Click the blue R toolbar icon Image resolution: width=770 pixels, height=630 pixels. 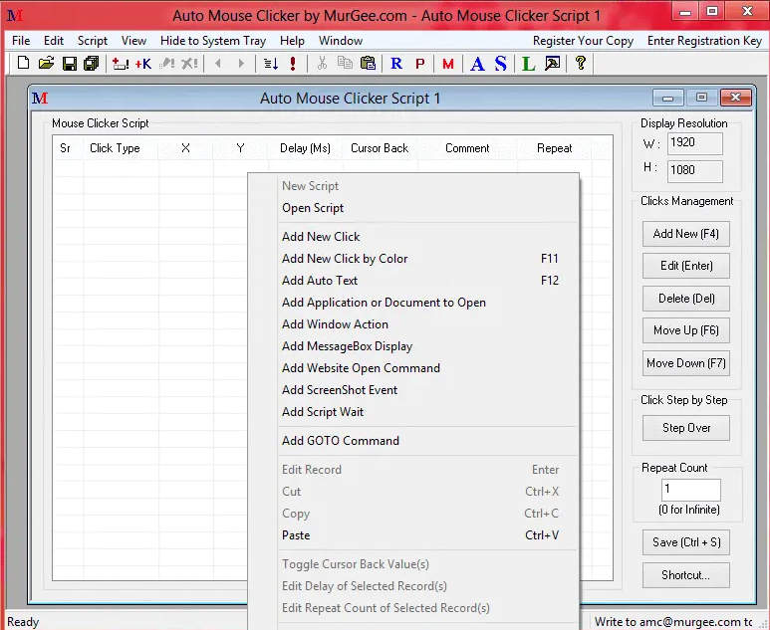pyautogui.click(x=396, y=64)
